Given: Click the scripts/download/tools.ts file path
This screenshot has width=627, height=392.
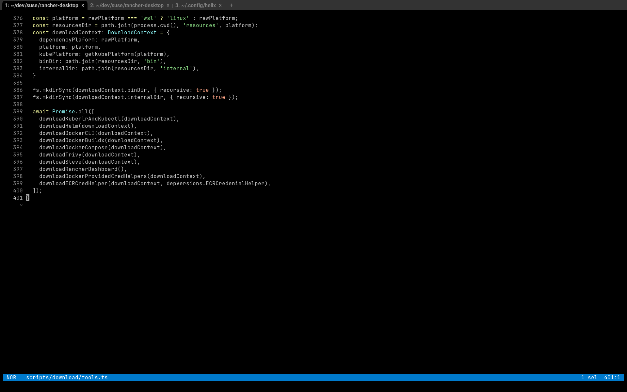Looking at the screenshot, I should [x=67, y=377].
